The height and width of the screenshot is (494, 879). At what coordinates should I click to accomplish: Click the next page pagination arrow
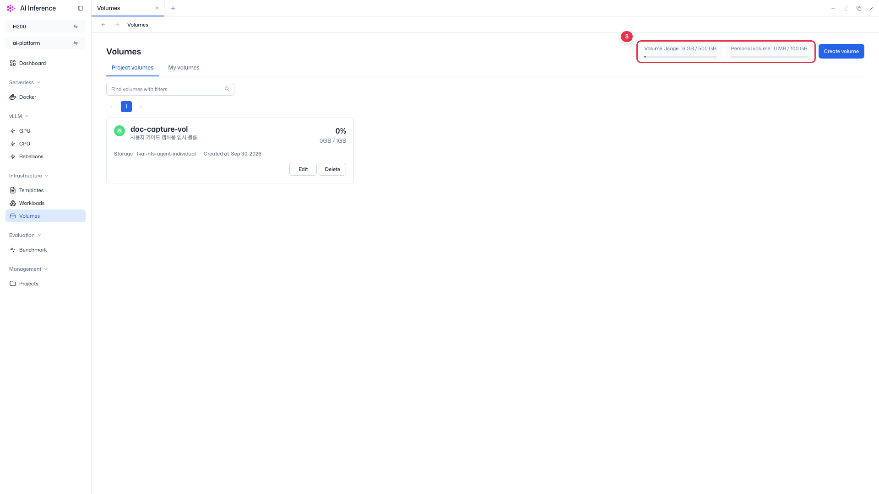pos(141,107)
